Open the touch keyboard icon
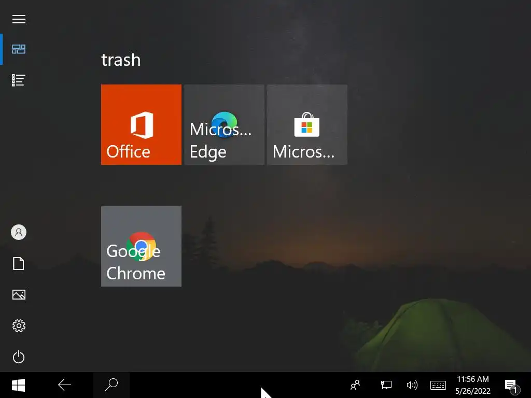Viewport: 531px width, 398px height. pos(438,385)
